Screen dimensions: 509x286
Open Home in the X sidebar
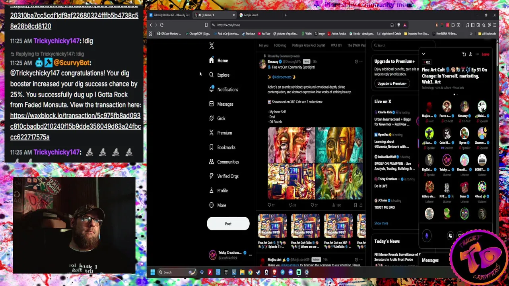tap(218, 60)
